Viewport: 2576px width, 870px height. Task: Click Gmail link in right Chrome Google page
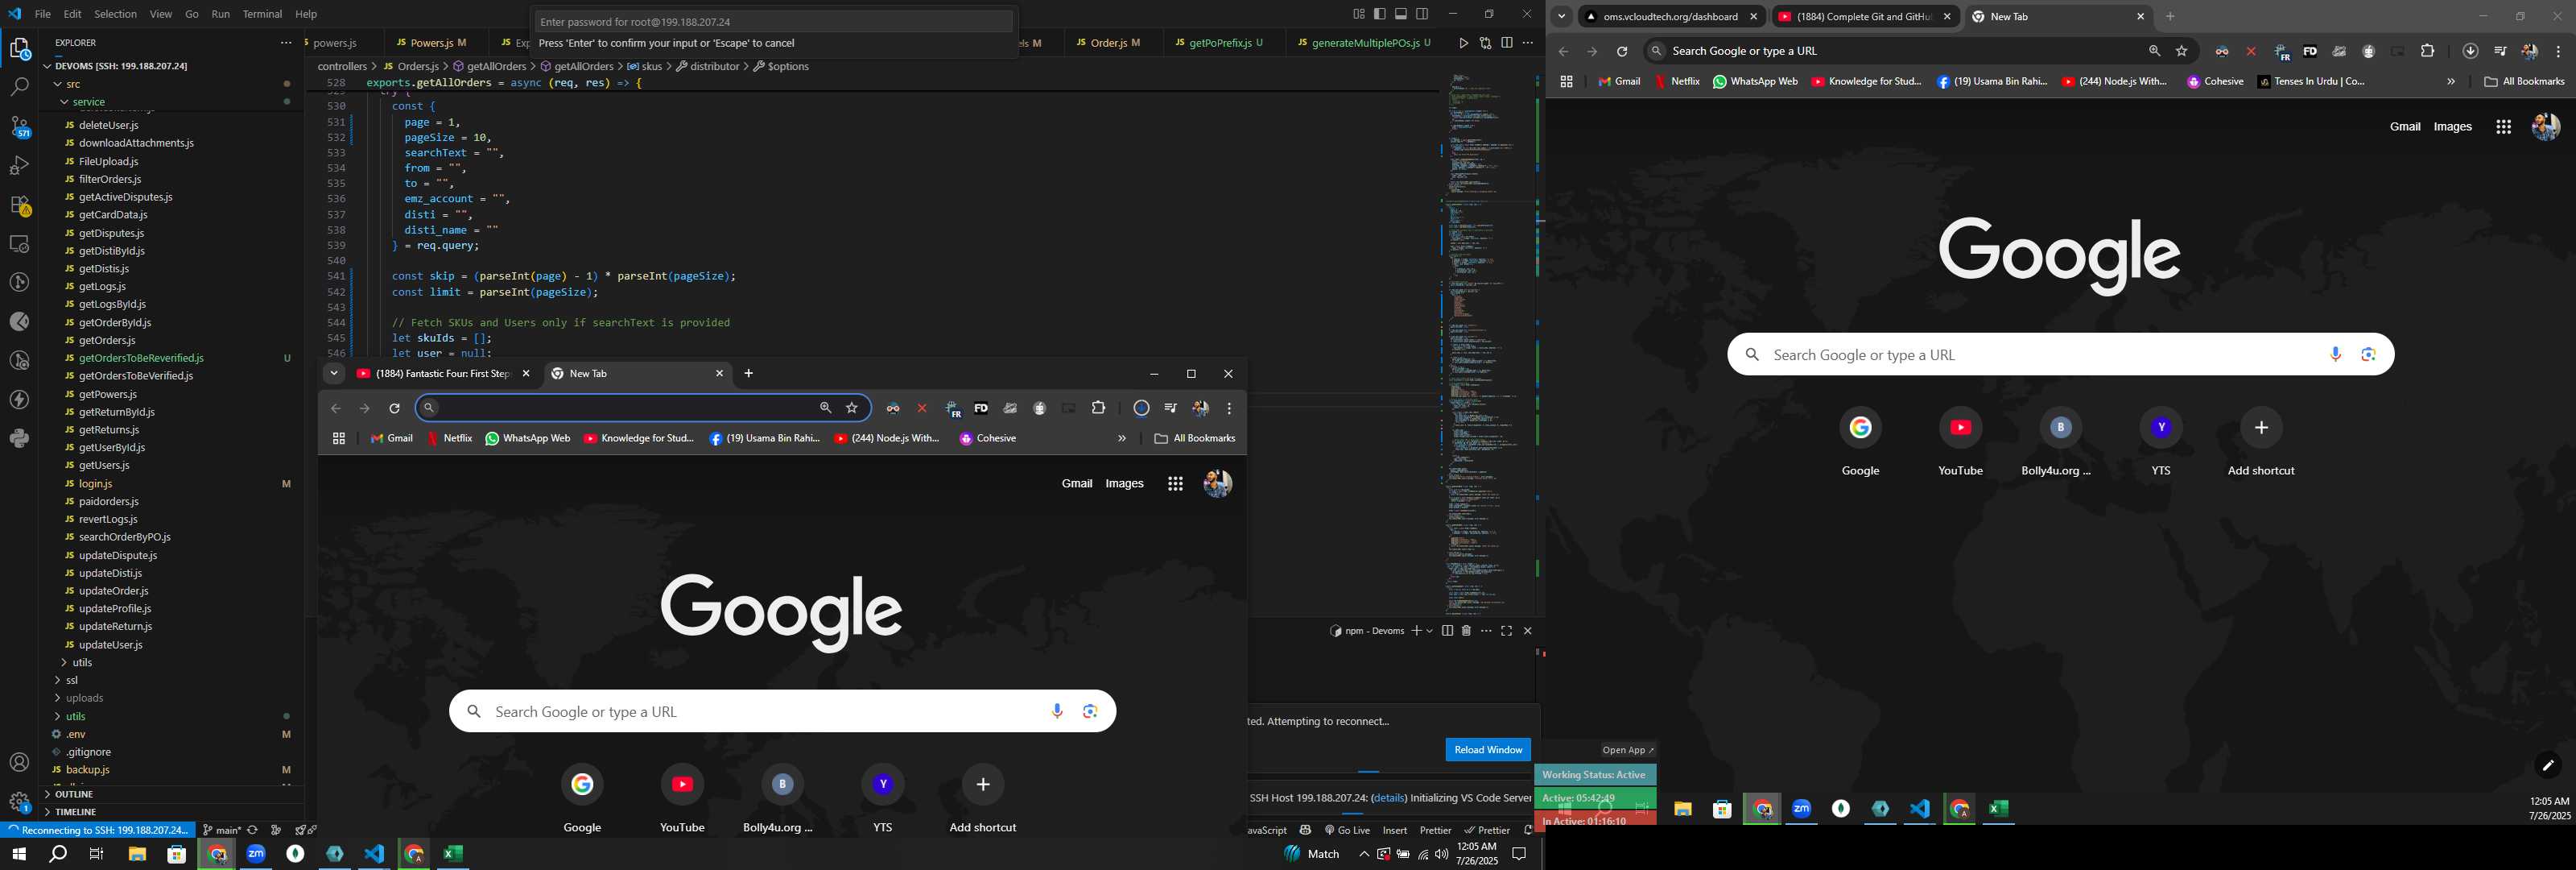(2405, 127)
